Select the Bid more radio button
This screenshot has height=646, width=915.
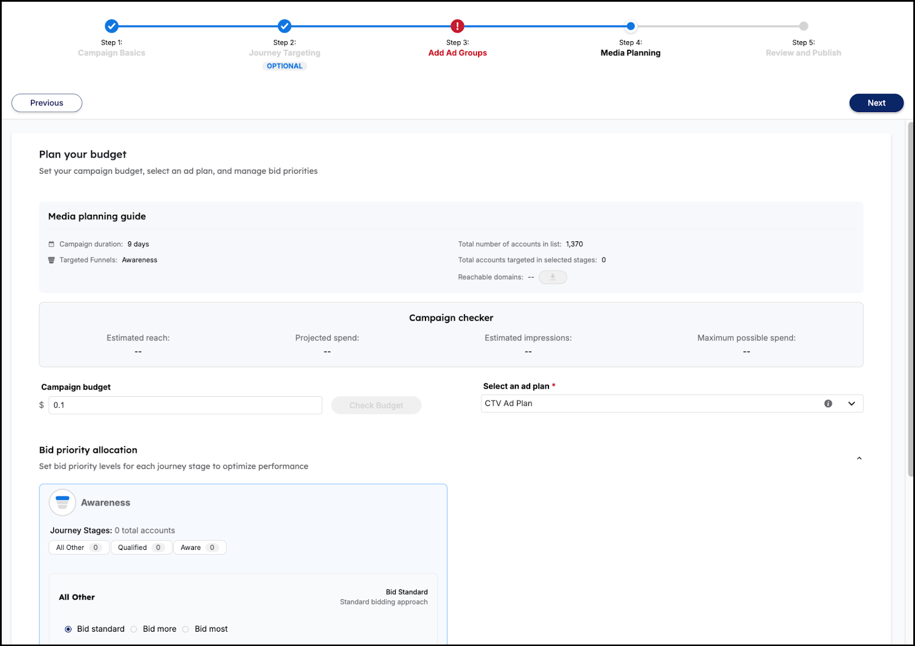coord(134,629)
